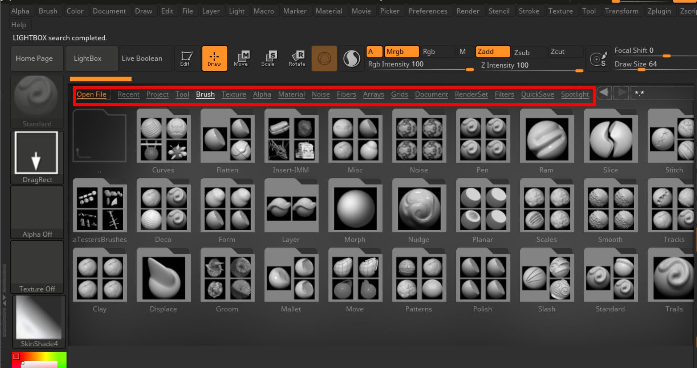The image size is (697, 368).
Task: Click the Fibers link
Action: [x=346, y=94]
